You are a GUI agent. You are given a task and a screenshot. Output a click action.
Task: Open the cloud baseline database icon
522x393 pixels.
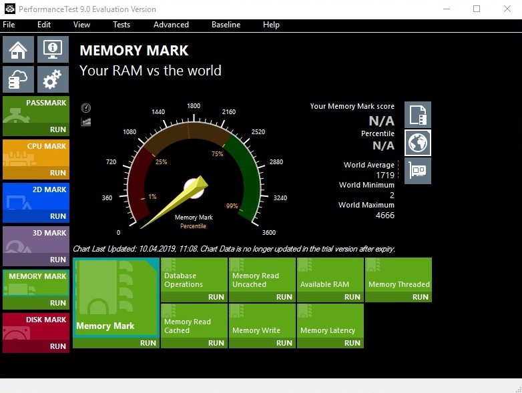point(18,79)
